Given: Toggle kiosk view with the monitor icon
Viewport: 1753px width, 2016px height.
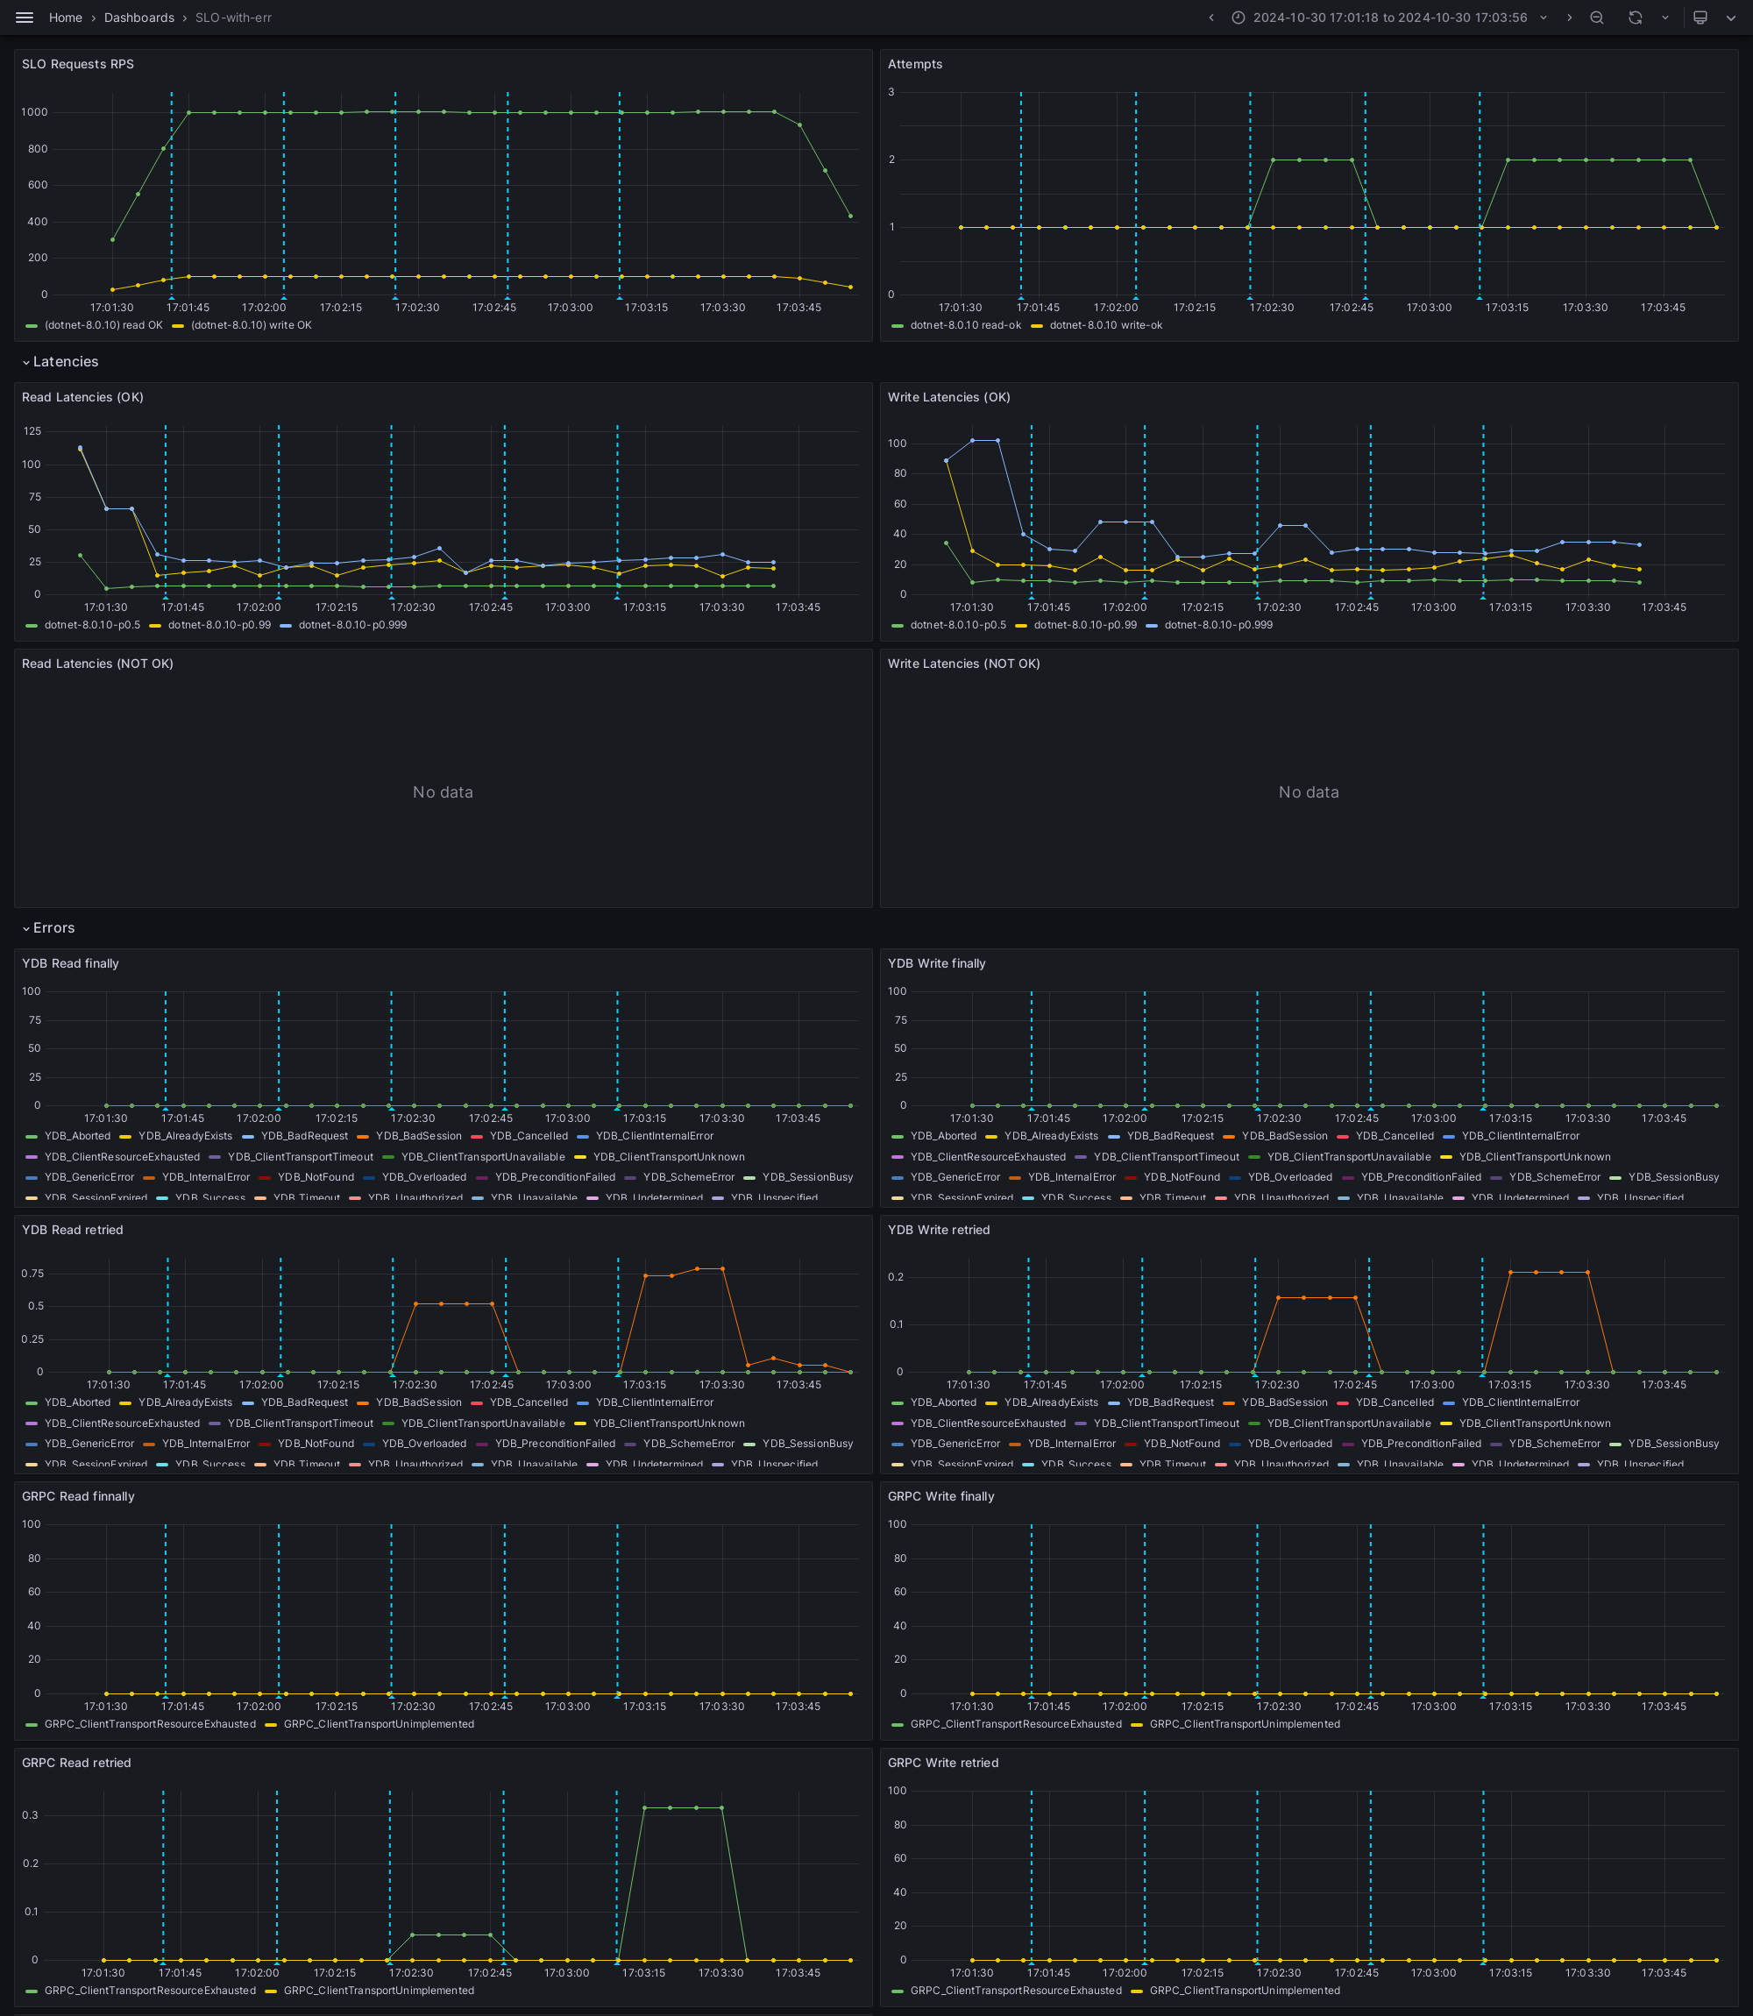Looking at the screenshot, I should (1700, 18).
